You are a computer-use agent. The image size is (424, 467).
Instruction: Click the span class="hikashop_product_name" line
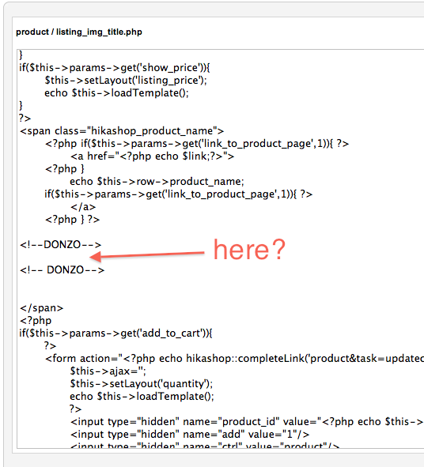122,130
